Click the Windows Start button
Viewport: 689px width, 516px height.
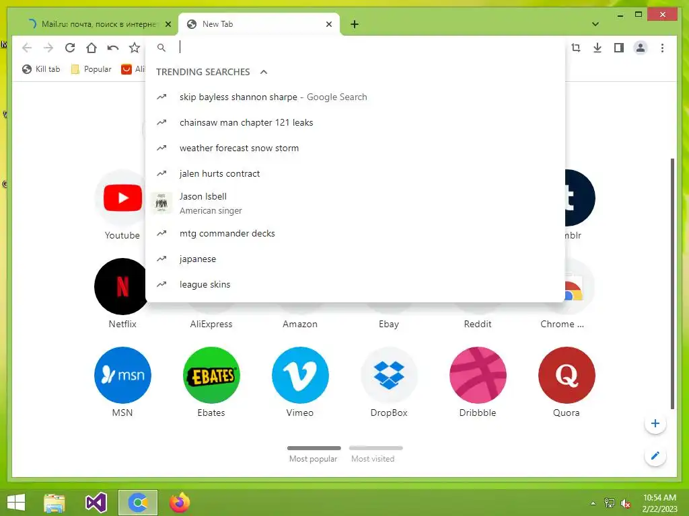point(16,503)
